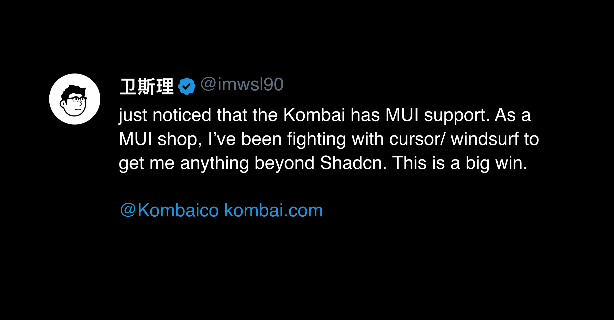Click the word "fighting" in the tweet
Screen dimensions: 614x320
coord(317,139)
